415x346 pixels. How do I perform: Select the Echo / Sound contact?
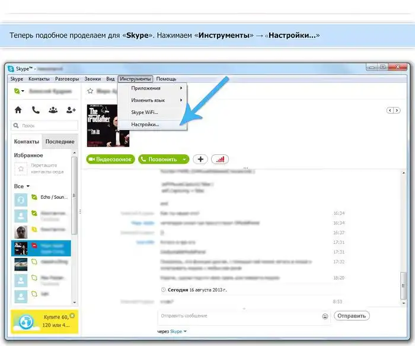click(x=50, y=197)
